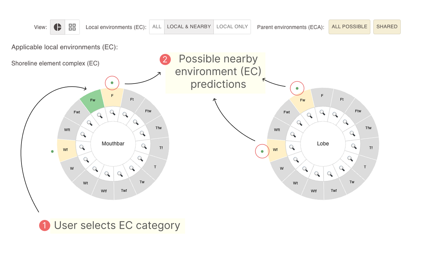
Task: Select Ftw segment in Mouthbar wheel
Action: pos(148,111)
